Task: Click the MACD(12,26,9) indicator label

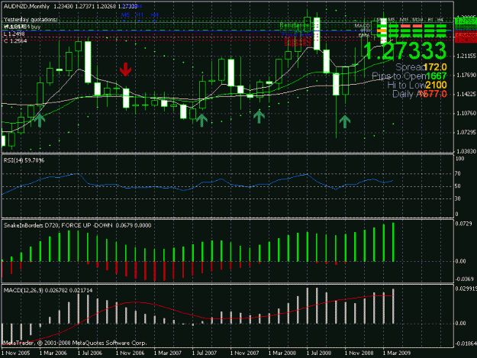Action: [48, 291]
